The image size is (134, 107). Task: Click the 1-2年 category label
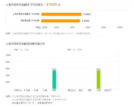45,90
